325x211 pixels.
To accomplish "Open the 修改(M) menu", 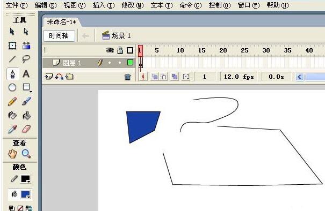I will 133,5.
